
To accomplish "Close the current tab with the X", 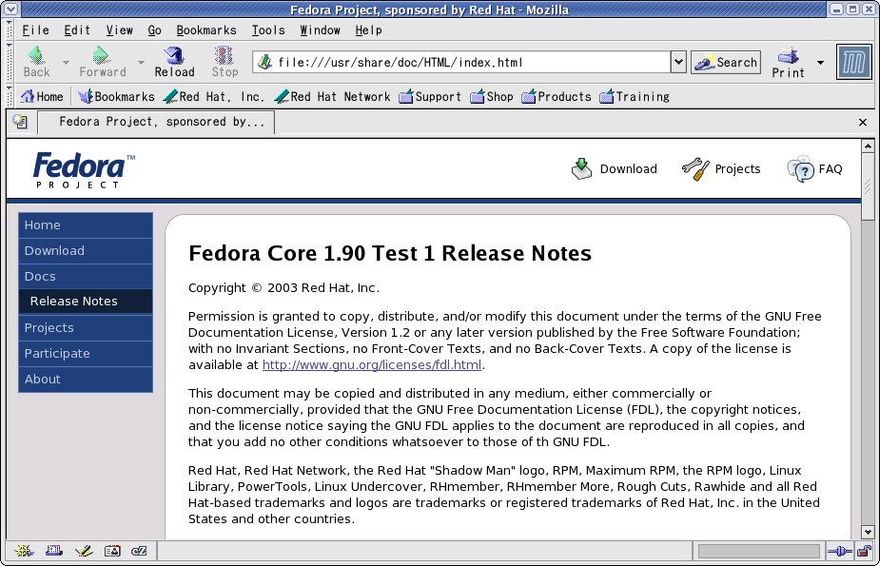I will click(x=863, y=122).
